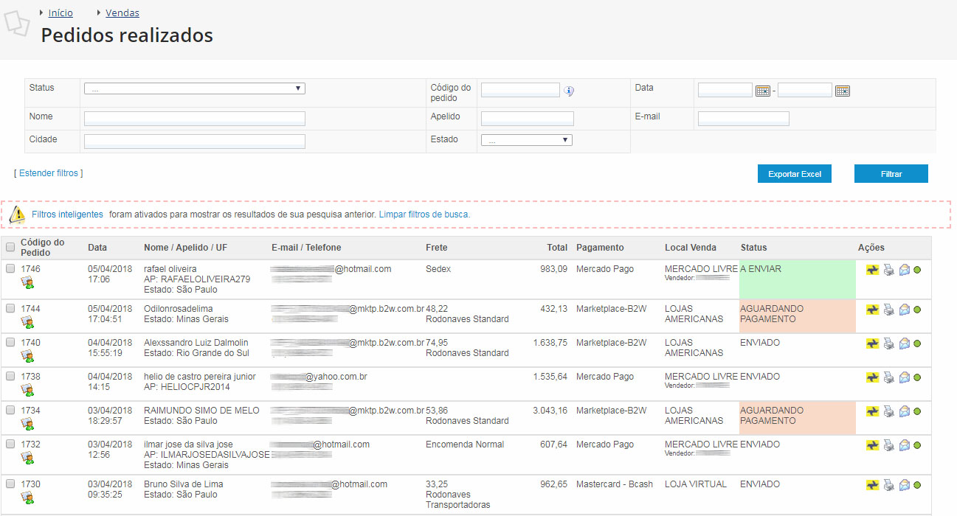Print order 1744 using printer icon
The width and height of the screenshot is (957, 516).
point(888,310)
